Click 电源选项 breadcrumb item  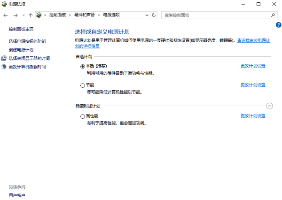coord(111,15)
